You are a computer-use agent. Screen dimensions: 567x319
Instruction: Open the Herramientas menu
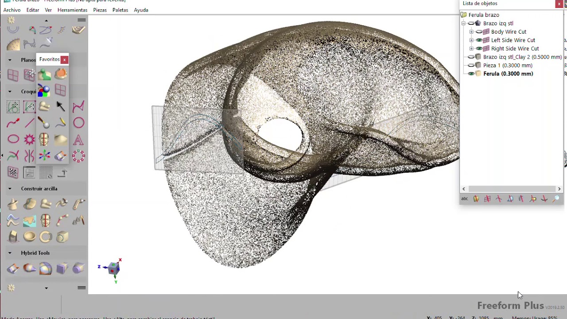click(72, 10)
